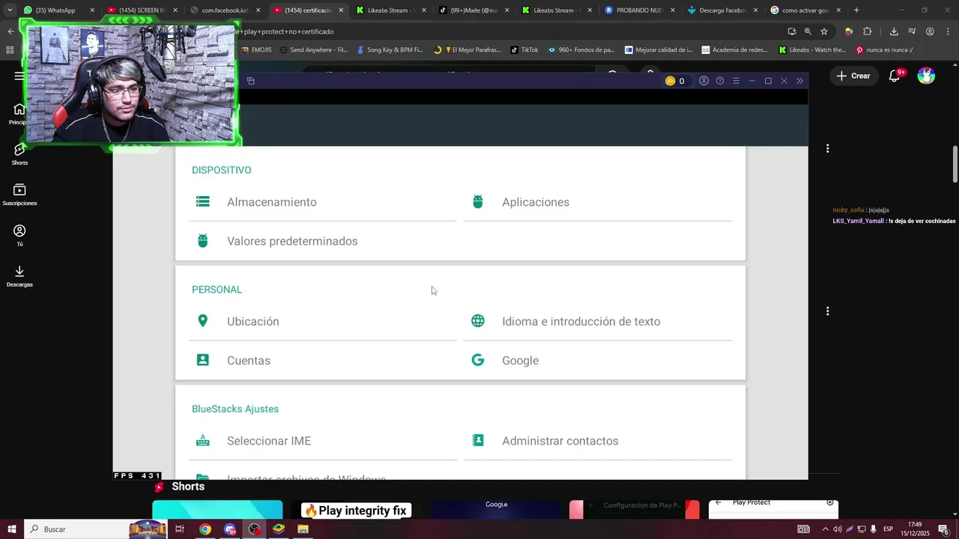The width and height of the screenshot is (959, 539).
Task: Open Seleccionar IME keyboard icon
Action: coord(202,441)
